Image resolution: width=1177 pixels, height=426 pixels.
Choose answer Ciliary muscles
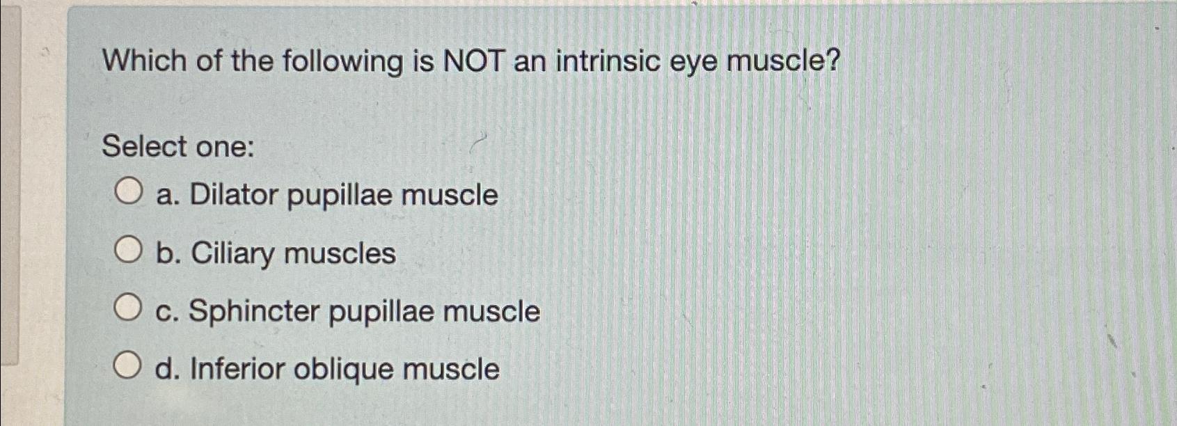[x=275, y=253]
